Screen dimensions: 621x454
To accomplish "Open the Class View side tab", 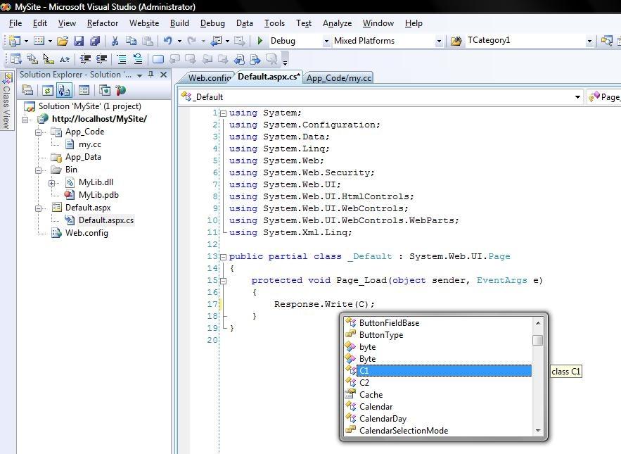I will click(6, 101).
